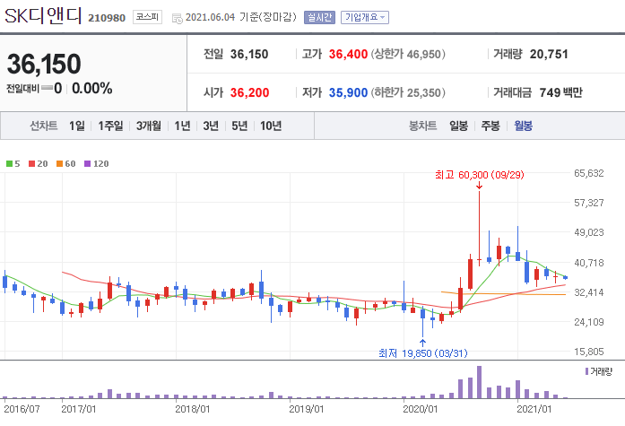Select the 1주일 line chart tab
Image resolution: width=625 pixels, height=426 pixels.
tap(110, 126)
